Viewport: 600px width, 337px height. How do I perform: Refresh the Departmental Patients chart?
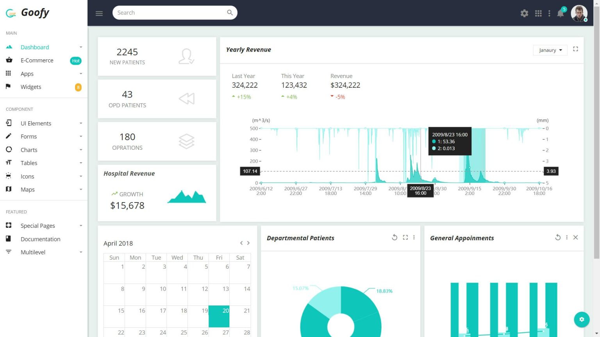click(394, 237)
